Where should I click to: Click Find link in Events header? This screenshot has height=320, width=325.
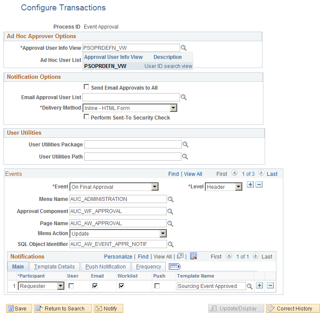coord(174,174)
